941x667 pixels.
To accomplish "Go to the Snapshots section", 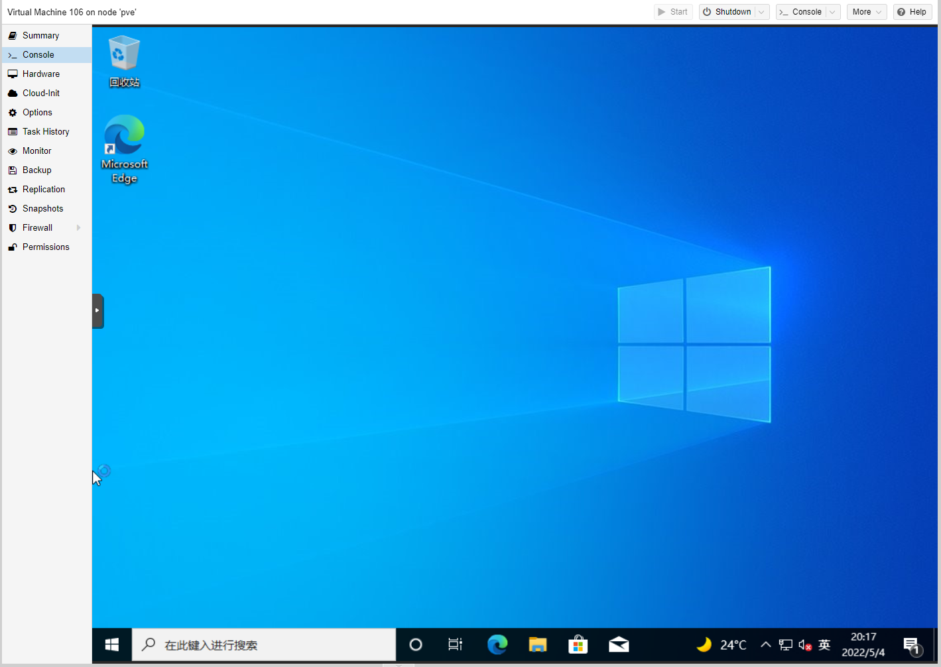I will point(42,209).
